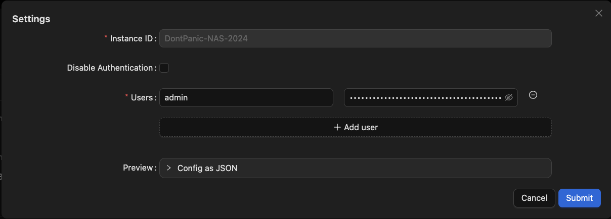Cancel the settings changes
The image size is (611, 219).
pos(534,198)
